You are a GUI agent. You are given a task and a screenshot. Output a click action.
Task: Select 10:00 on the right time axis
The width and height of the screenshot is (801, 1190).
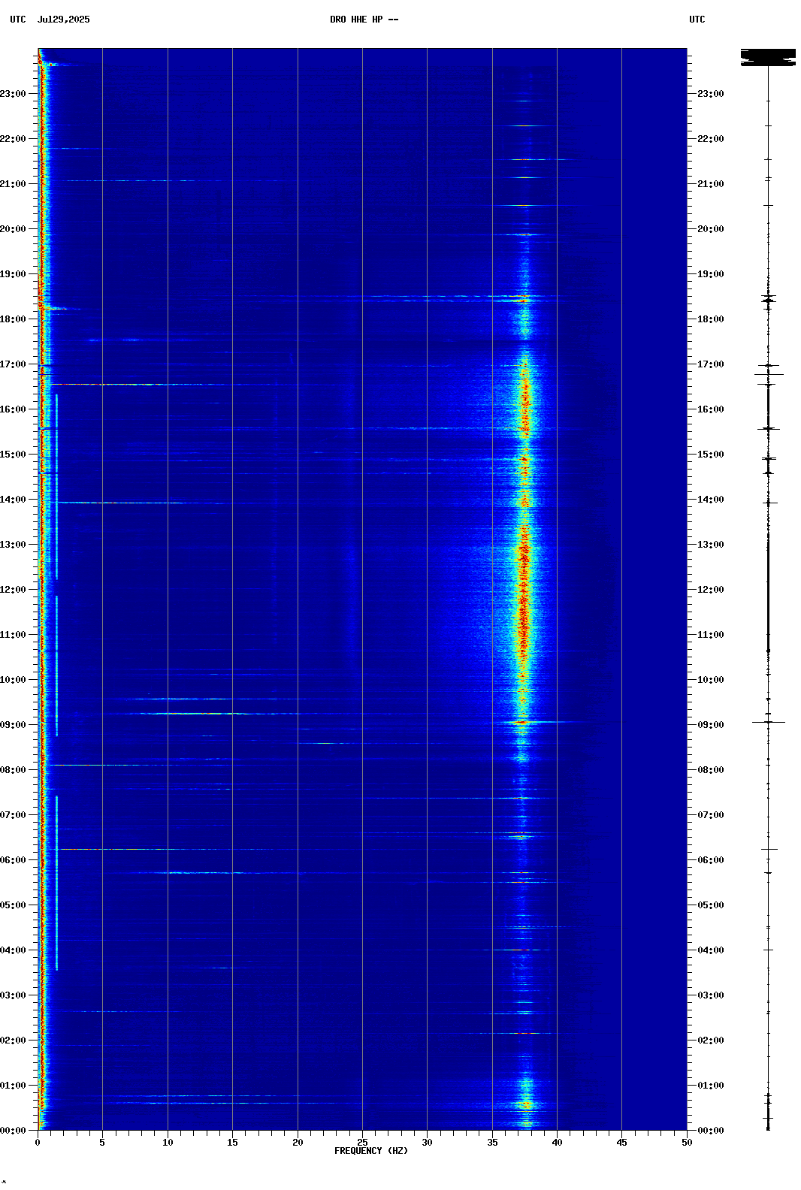[x=711, y=680]
